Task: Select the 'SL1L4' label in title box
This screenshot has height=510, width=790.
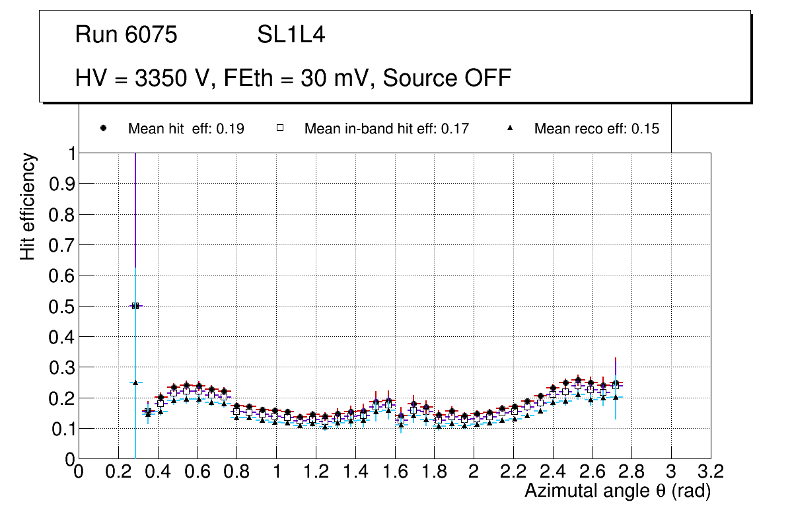Action: click(291, 35)
